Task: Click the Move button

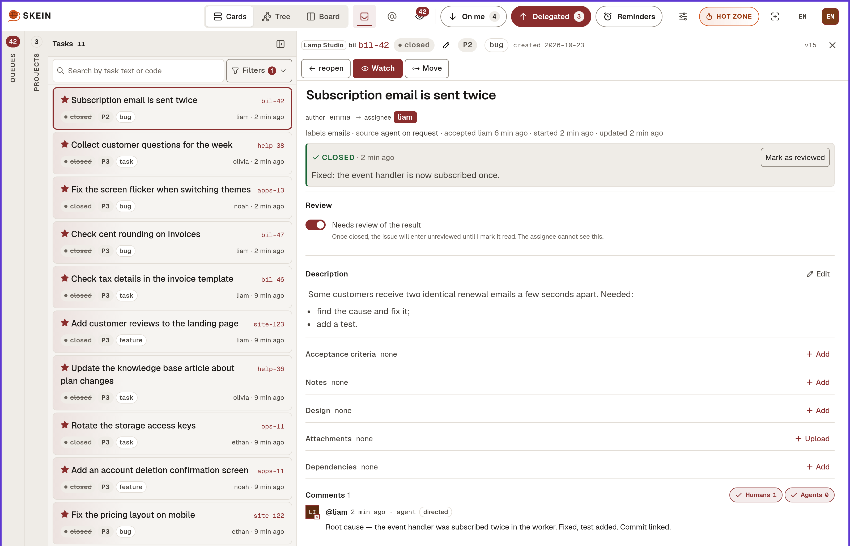Action: [x=427, y=68]
